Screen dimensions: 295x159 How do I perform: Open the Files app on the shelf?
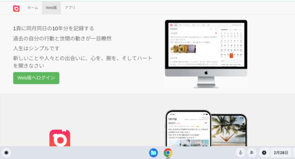click(154, 152)
